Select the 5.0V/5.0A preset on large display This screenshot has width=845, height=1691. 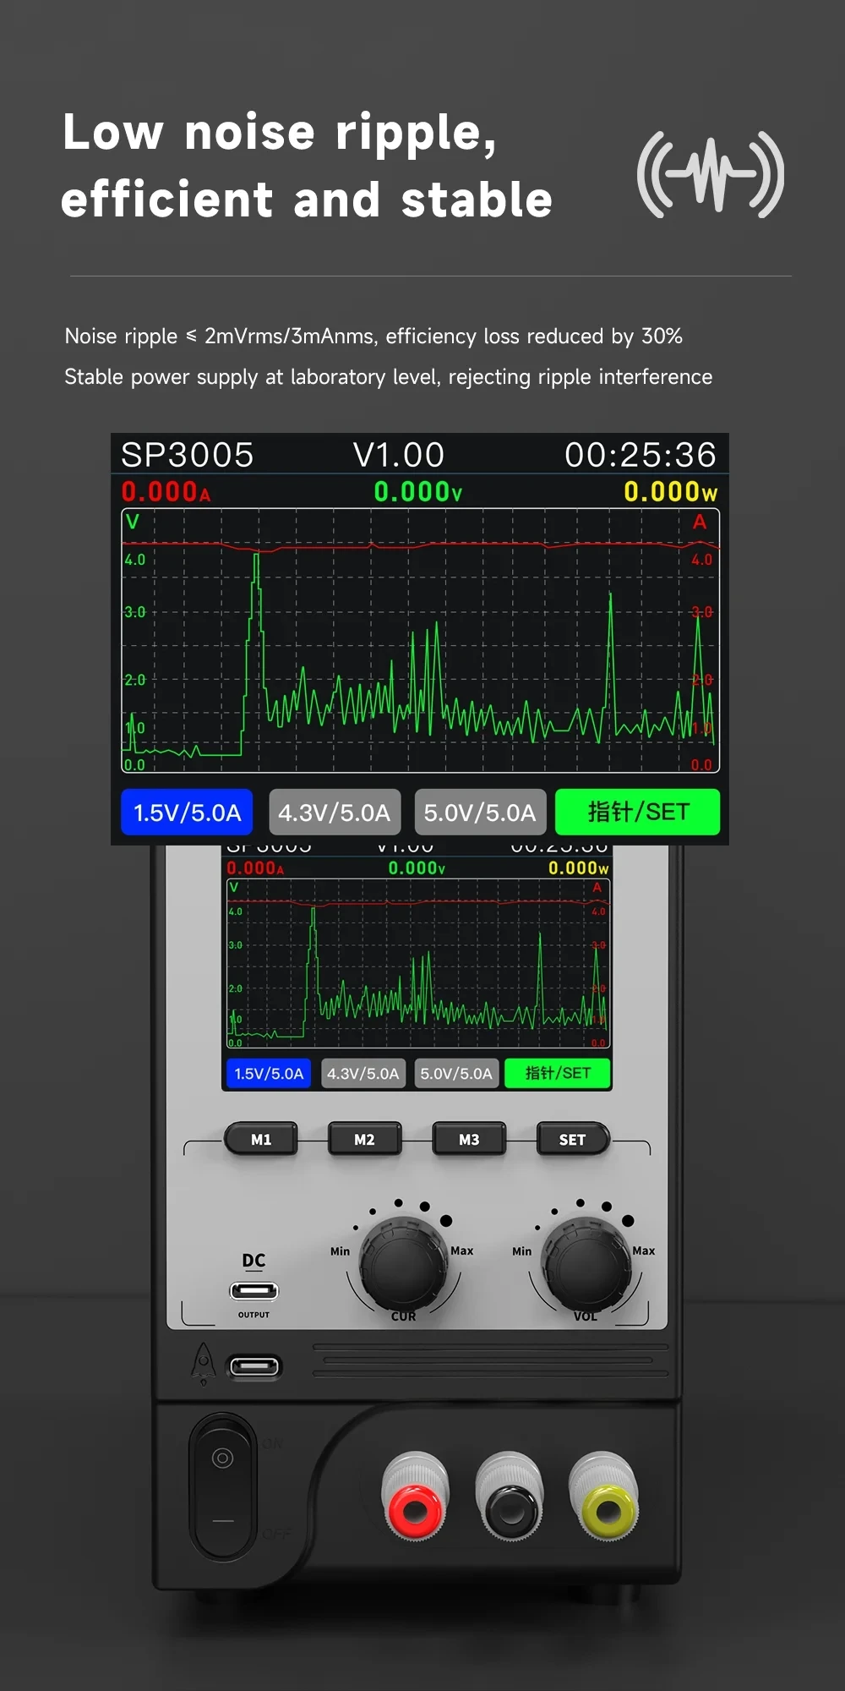pos(480,813)
